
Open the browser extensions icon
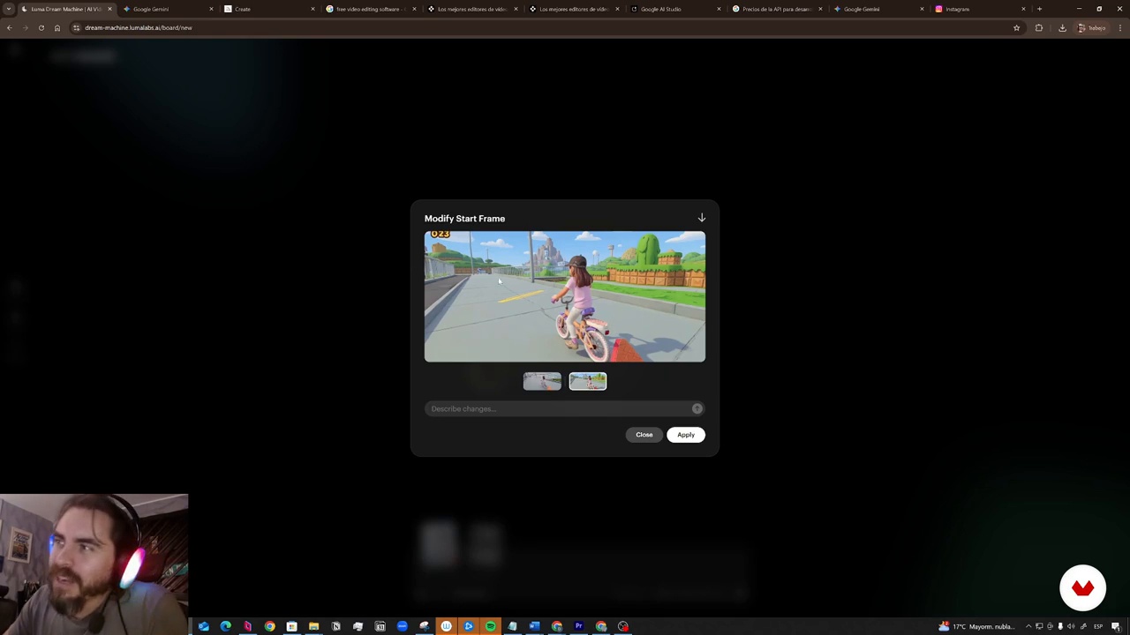(1039, 27)
